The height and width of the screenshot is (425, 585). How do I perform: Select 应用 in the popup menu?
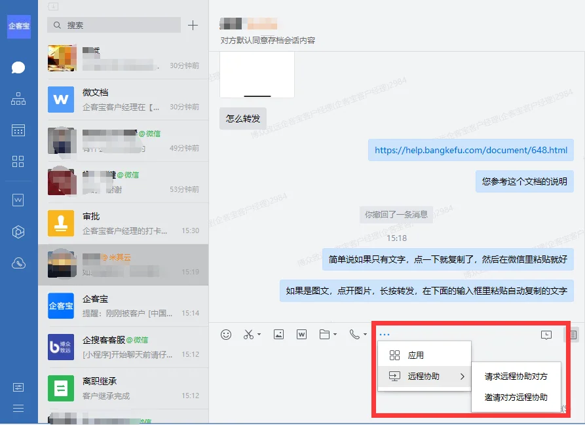click(425, 356)
